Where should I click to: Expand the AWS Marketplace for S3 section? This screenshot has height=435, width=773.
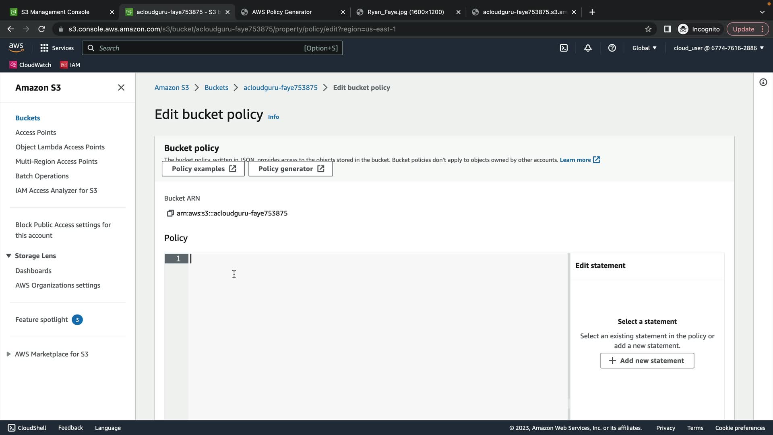coord(8,354)
